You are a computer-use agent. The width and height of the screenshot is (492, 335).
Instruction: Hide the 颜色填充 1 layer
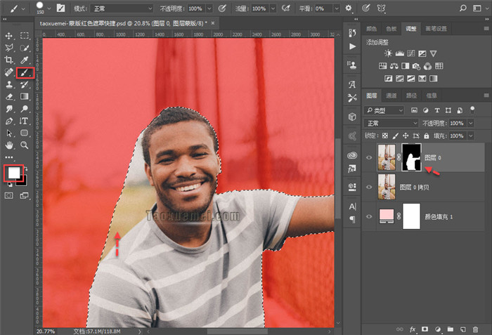[x=370, y=217]
